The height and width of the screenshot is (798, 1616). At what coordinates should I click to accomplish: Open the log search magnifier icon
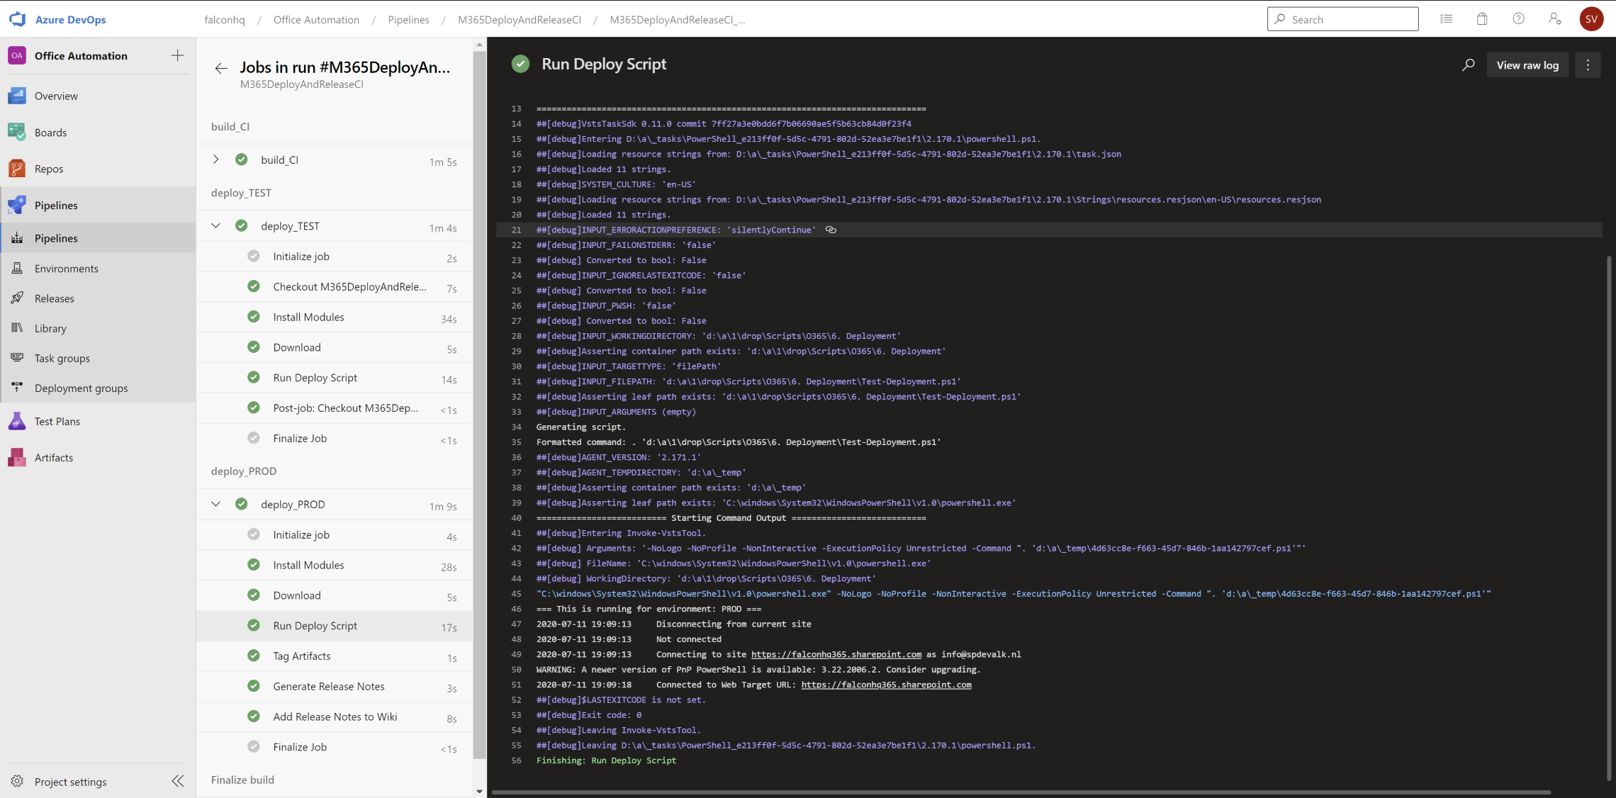pos(1468,65)
